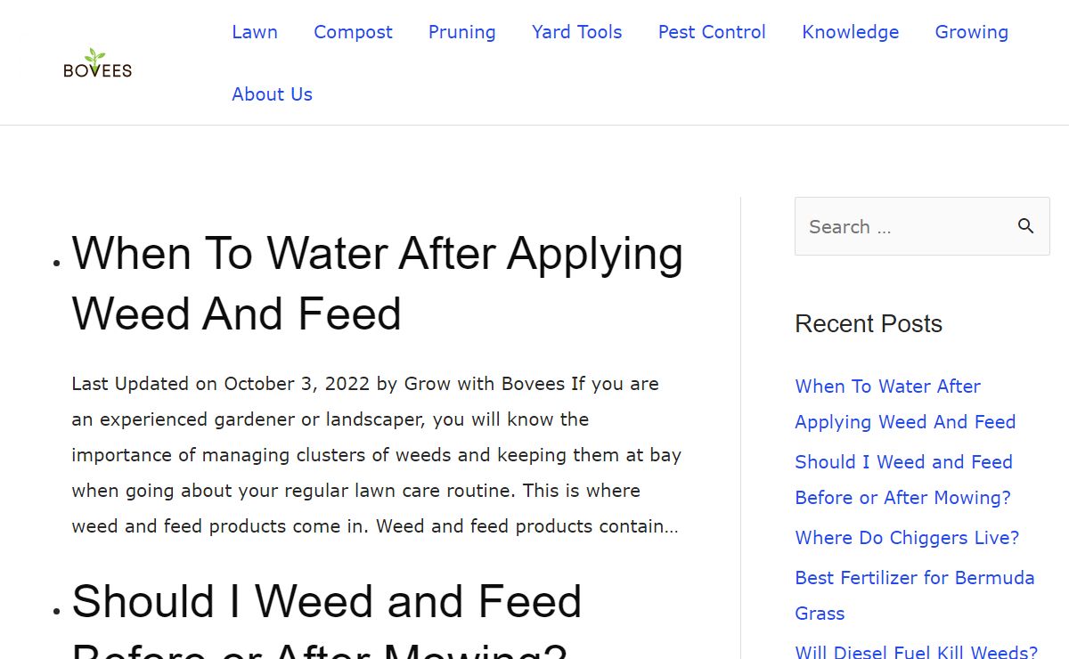Screen dimensions: 1069x659
Task: Click the search magnifier icon
Action: click(1026, 226)
